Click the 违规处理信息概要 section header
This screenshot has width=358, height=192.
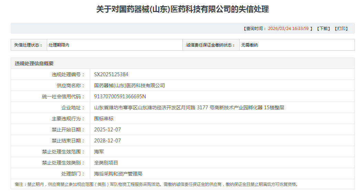[x=34, y=63]
